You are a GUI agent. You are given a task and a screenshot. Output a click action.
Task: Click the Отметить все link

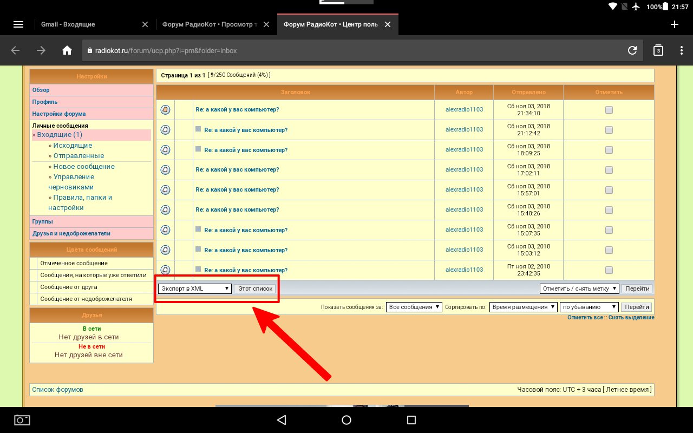(585, 318)
